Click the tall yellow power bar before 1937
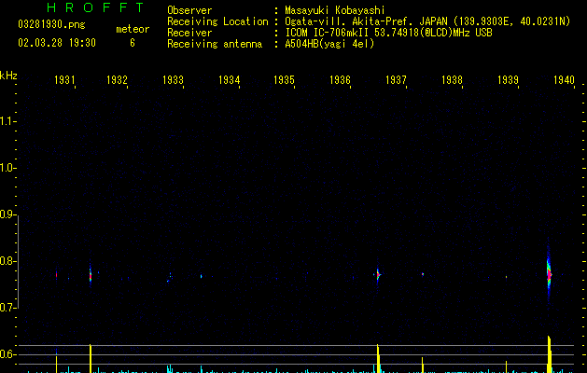 click(378, 358)
